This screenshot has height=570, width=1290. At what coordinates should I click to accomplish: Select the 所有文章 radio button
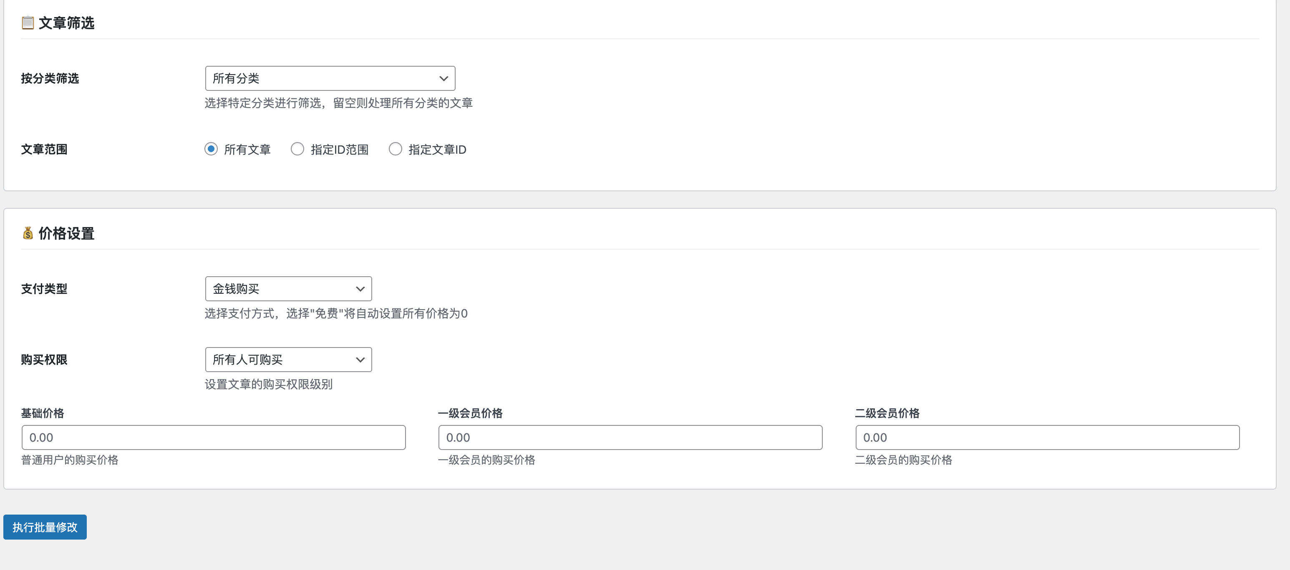(211, 148)
